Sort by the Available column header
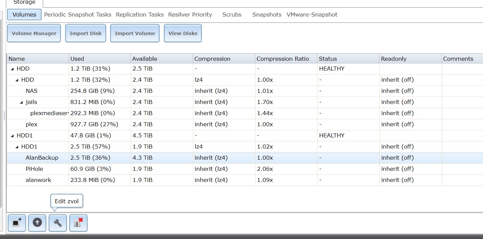This screenshot has height=239, width=483. click(x=162, y=59)
